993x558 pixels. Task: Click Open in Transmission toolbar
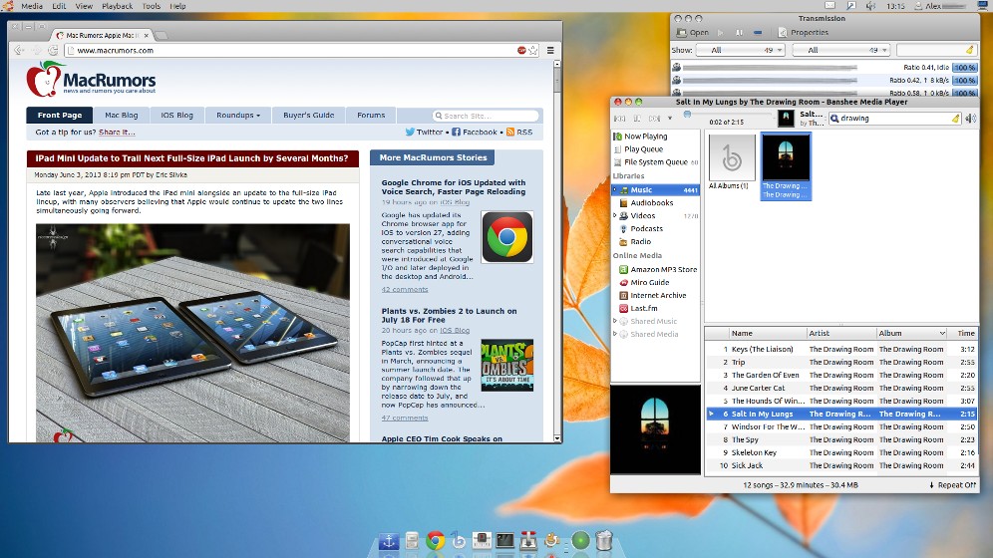point(693,32)
